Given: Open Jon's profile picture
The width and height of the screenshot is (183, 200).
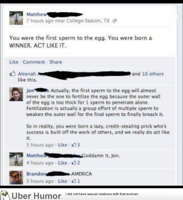Looking at the screenshot, I should pos(16,94).
